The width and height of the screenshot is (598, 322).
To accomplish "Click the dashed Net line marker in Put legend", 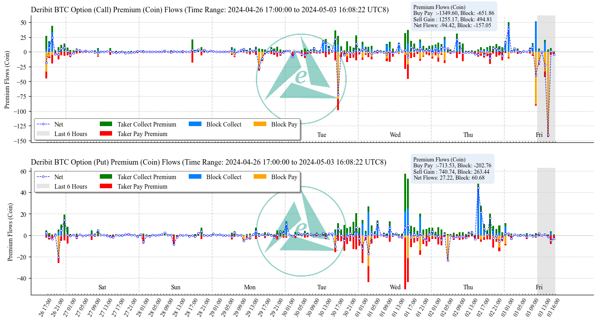I will [43, 177].
